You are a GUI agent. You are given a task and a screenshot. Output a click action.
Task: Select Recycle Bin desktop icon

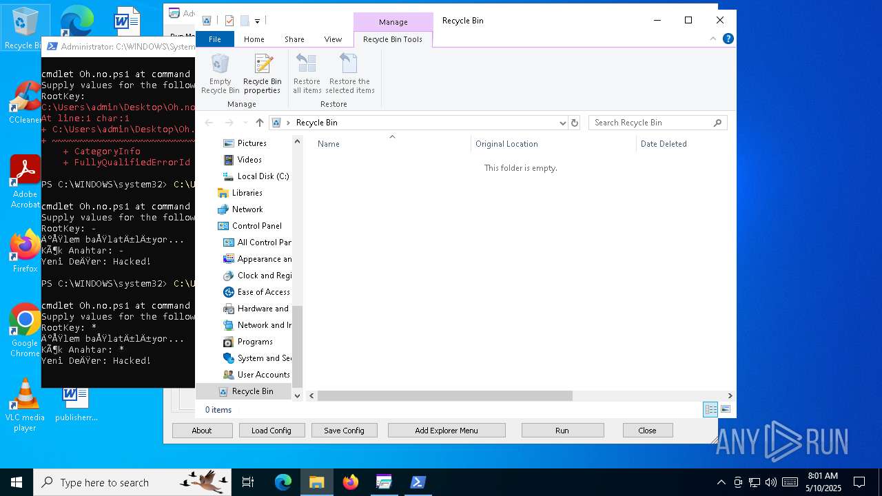coord(24,28)
